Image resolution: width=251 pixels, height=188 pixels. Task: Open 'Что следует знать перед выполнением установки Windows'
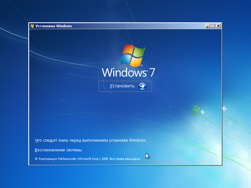[90, 140]
